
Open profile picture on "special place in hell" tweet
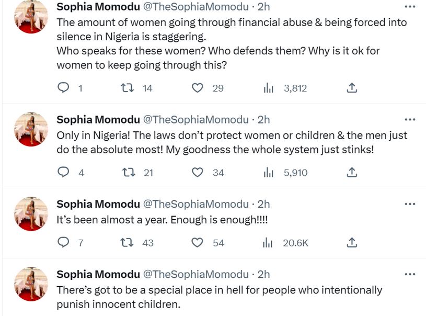[31, 284]
